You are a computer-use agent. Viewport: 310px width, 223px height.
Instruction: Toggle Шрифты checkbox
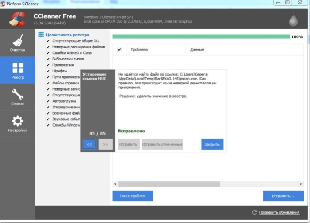[x=48, y=71]
